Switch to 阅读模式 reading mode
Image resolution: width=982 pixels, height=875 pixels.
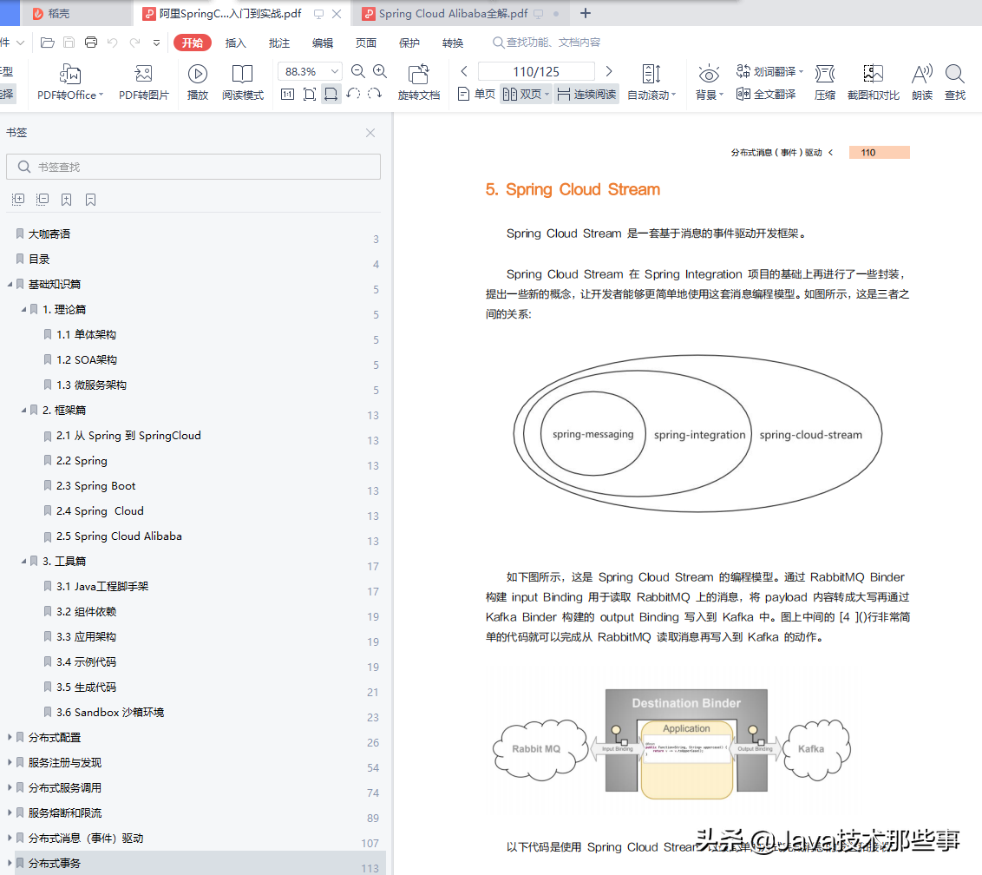pos(242,82)
